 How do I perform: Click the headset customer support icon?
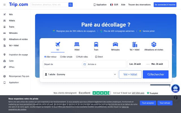pyautogui.click(x=176, y=97)
